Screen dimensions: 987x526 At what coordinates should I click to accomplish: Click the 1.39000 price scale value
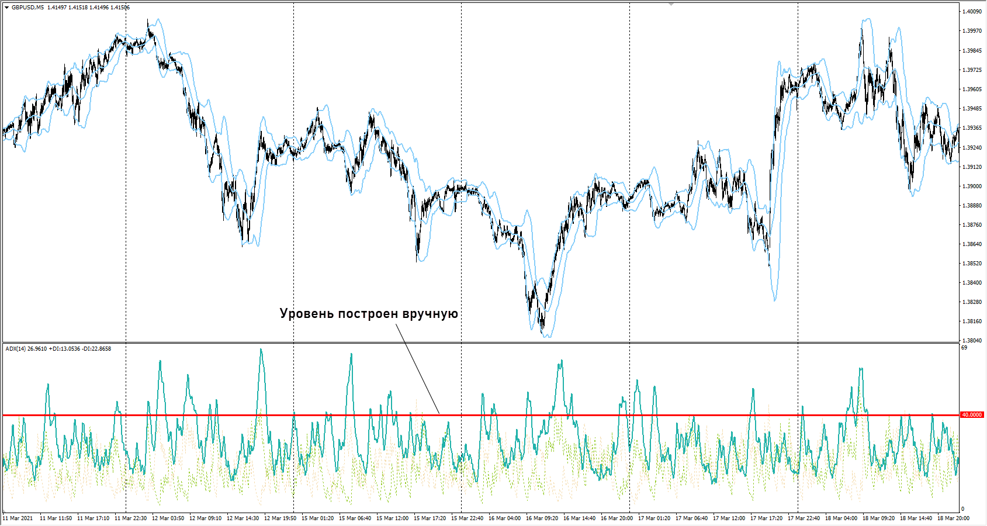[972, 186]
